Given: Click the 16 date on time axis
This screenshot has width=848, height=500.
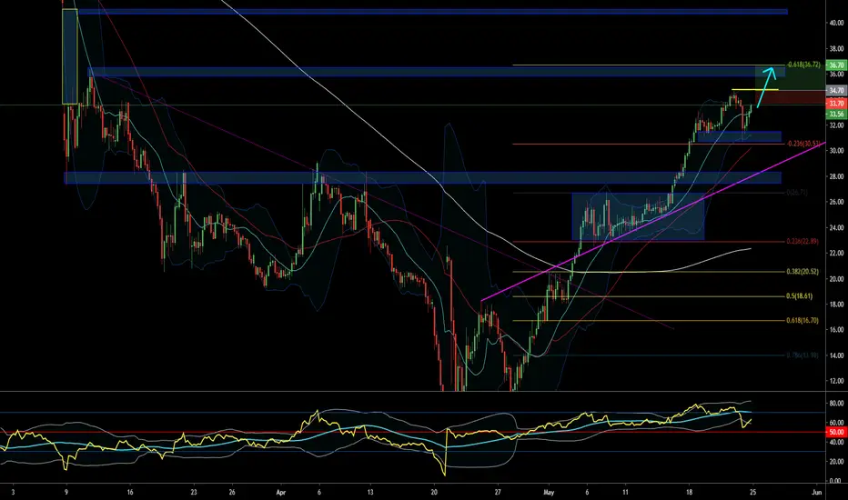Looking at the screenshot, I should coord(130,493).
